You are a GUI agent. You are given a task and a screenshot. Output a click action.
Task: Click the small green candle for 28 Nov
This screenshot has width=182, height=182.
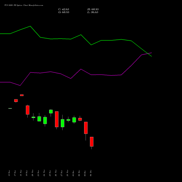(68, 120)
